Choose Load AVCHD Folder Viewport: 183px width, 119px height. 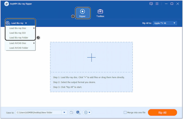tap(20, 48)
